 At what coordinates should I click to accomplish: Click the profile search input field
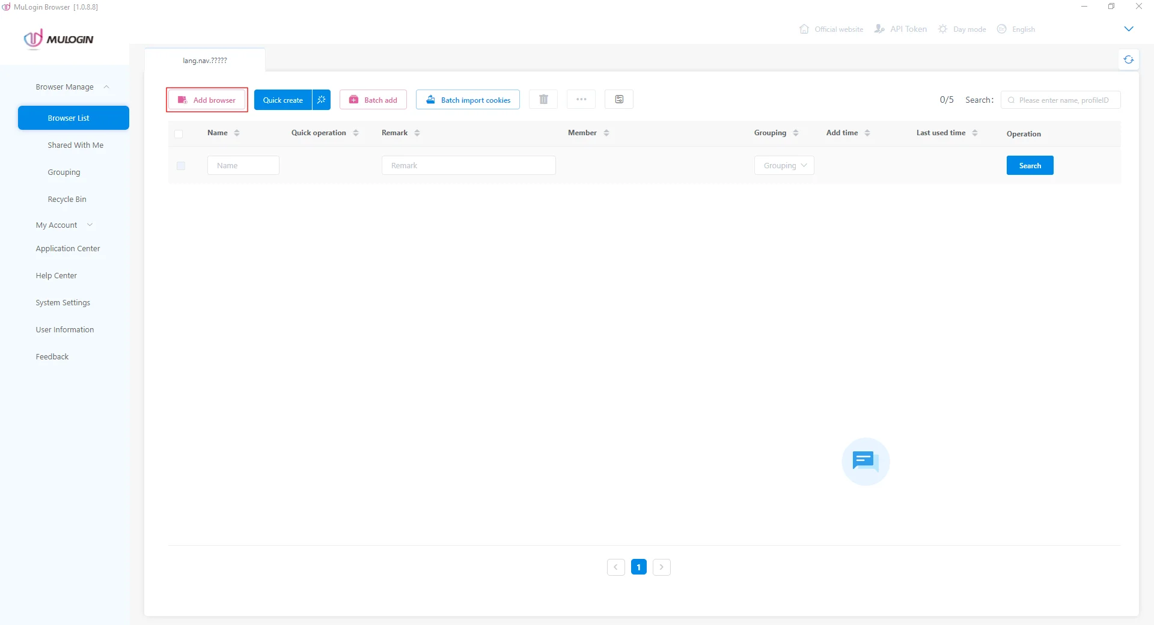(x=1063, y=100)
